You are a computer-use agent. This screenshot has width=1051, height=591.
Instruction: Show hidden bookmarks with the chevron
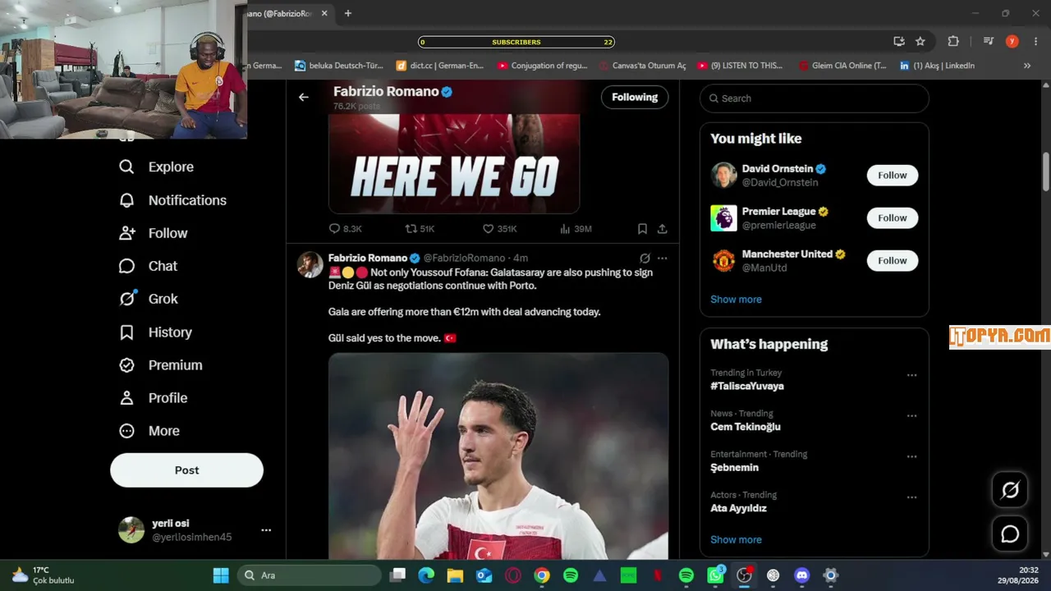pyautogui.click(x=1026, y=66)
